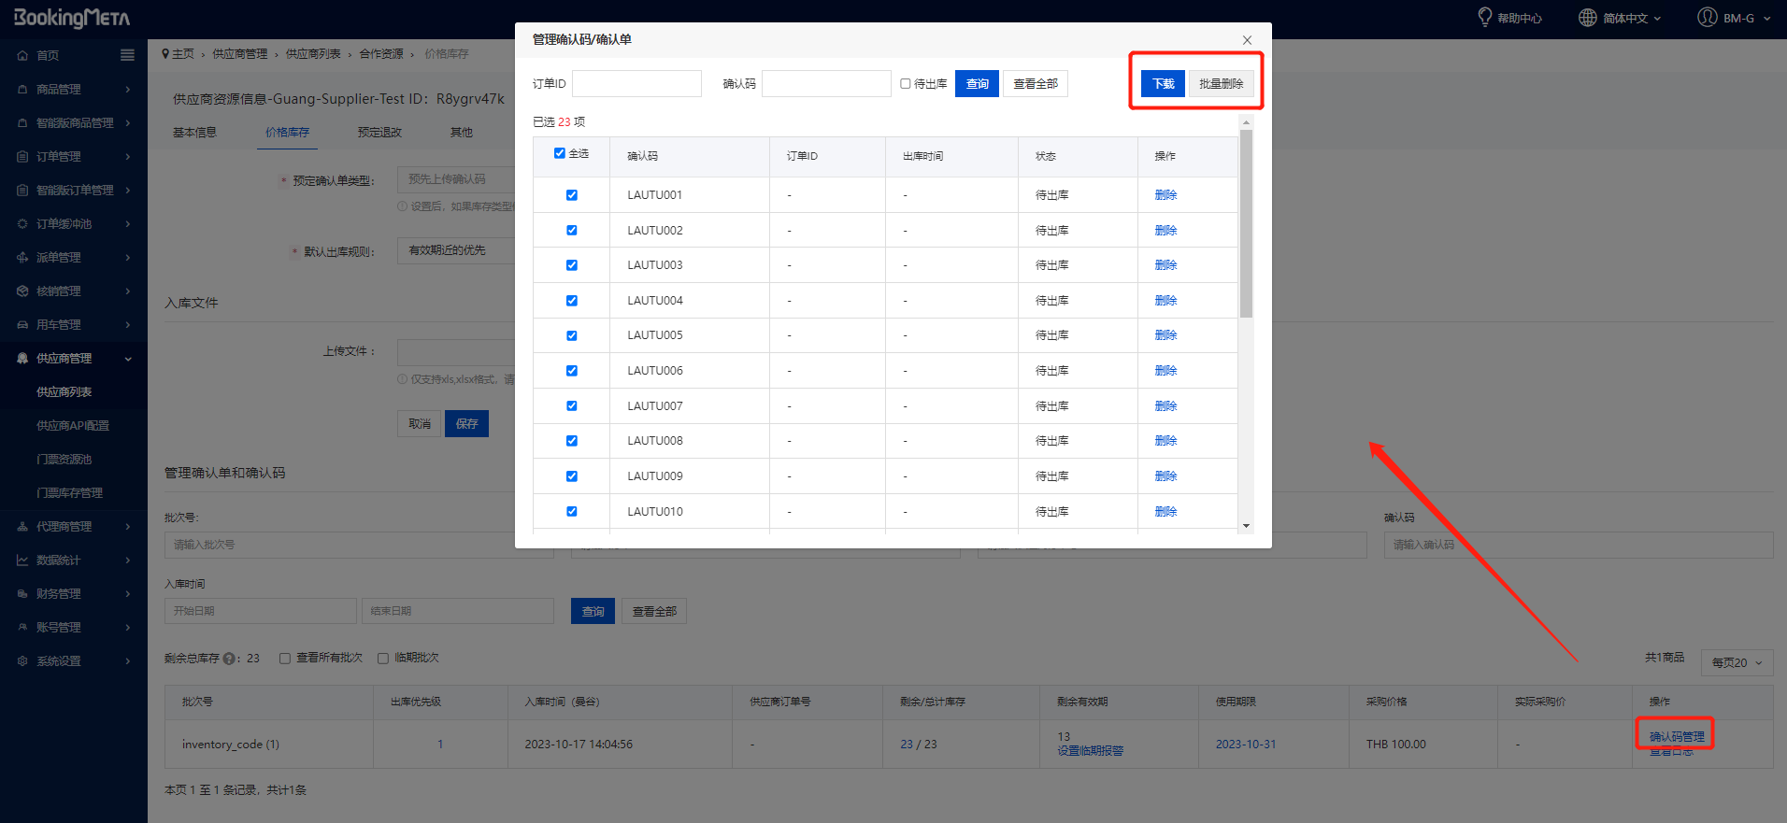Image resolution: width=1787 pixels, height=823 pixels.
Task: Click the data statistics chart icon
Action: tap(22, 560)
